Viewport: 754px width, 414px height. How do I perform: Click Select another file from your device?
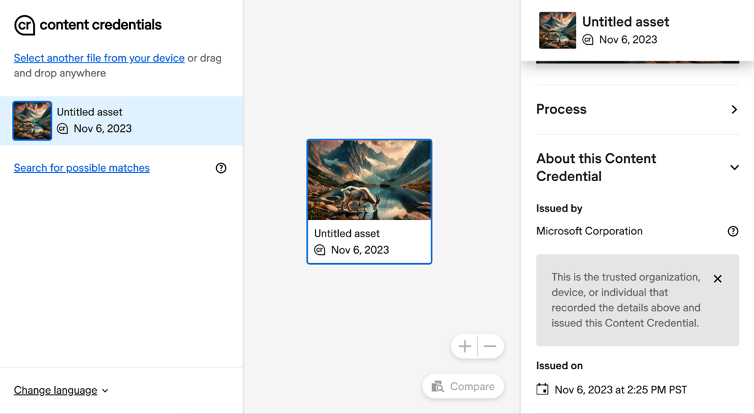pyautogui.click(x=99, y=58)
